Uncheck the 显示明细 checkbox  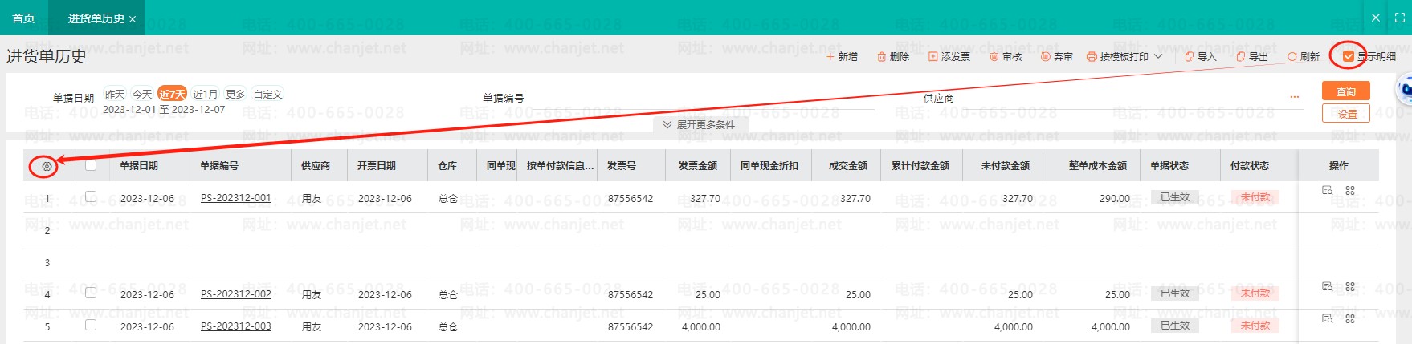(1349, 56)
